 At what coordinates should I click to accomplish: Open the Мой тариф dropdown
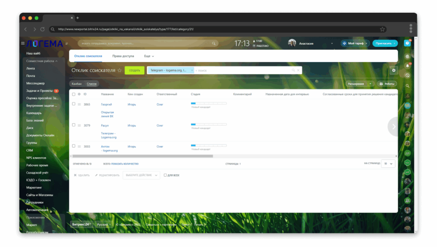[x=355, y=43]
